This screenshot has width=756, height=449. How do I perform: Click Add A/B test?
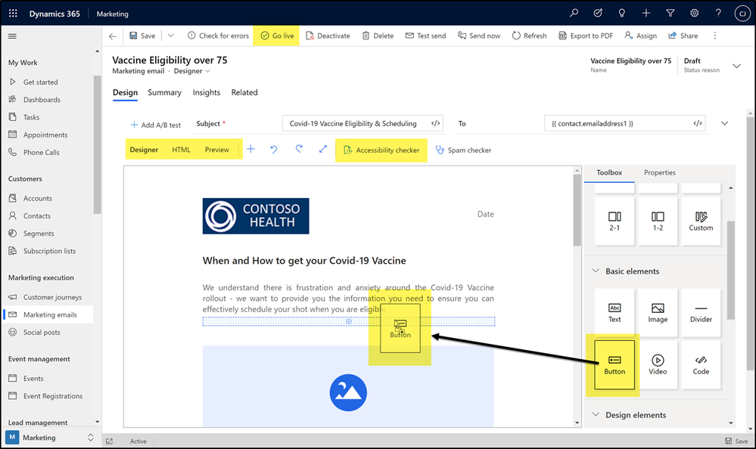click(156, 125)
